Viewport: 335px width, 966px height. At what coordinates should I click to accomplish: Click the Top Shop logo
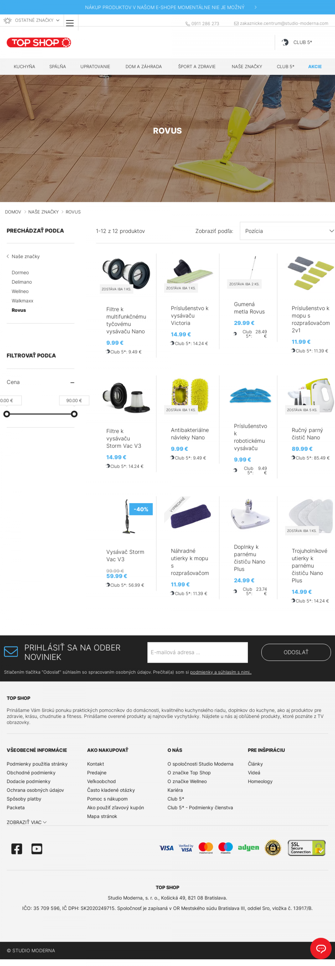(x=39, y=43)
